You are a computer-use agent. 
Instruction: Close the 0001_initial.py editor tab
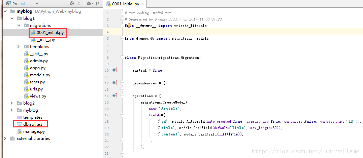pyautogui.click(x=142, y=4)
